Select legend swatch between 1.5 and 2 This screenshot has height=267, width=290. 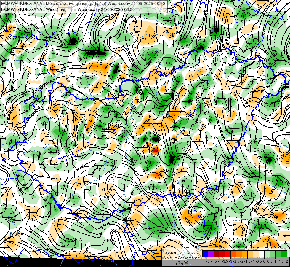click(x=284, y=254)
